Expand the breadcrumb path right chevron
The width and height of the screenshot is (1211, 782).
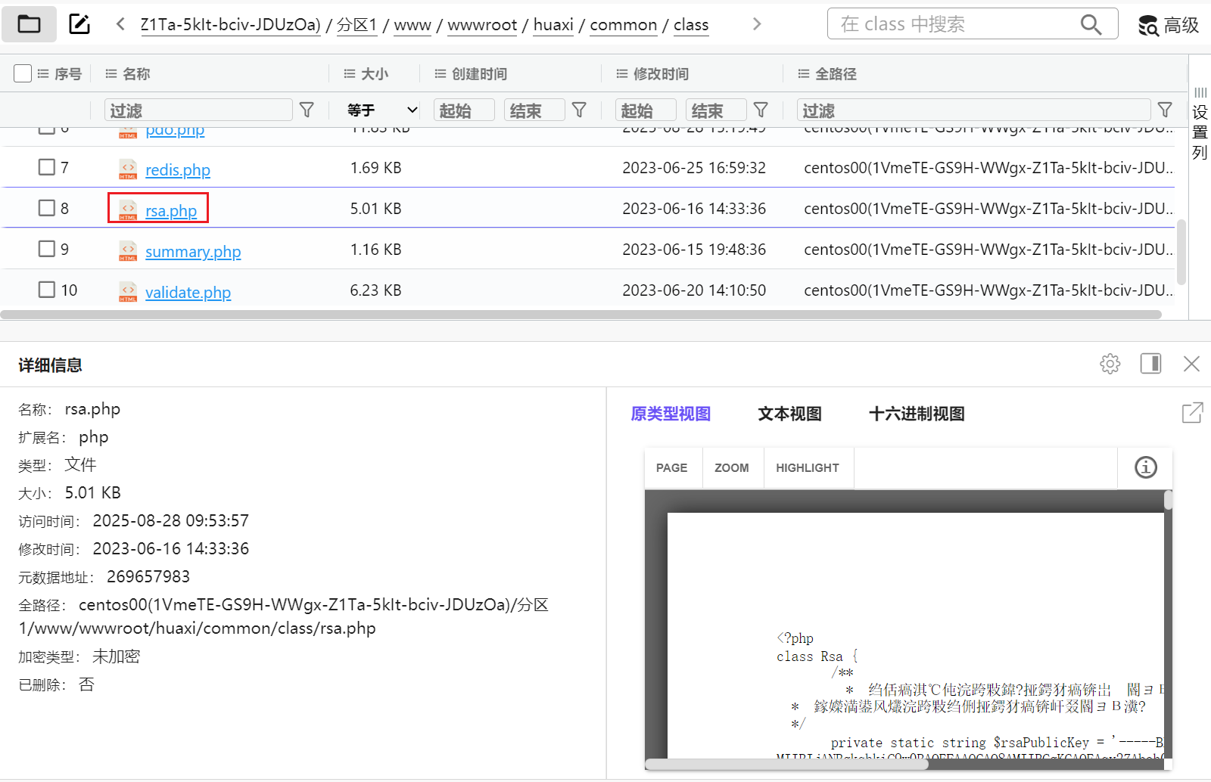756,24
